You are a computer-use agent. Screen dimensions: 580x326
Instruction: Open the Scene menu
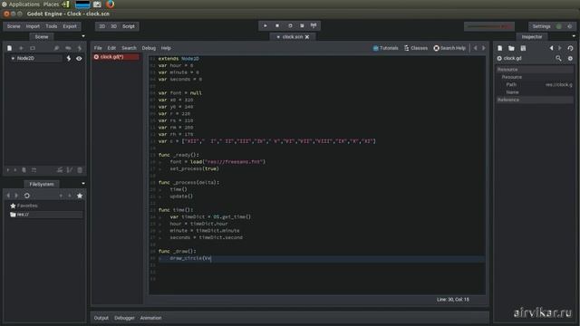[x=14, y=26]
